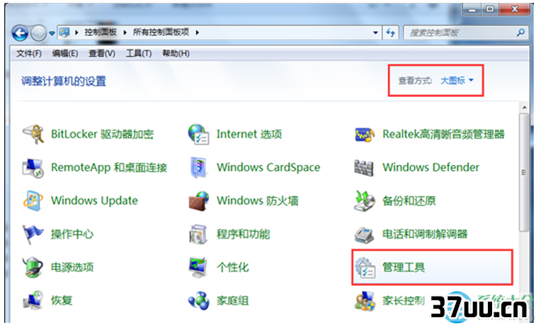Open the Windows Update icon

pos(33,200)
